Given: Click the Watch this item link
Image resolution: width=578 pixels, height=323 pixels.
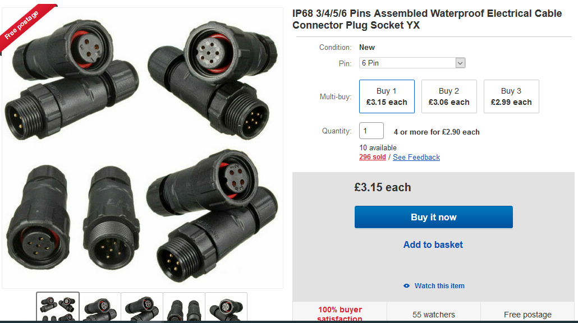Looking at the screenshot, I should [x=439, y=286].
